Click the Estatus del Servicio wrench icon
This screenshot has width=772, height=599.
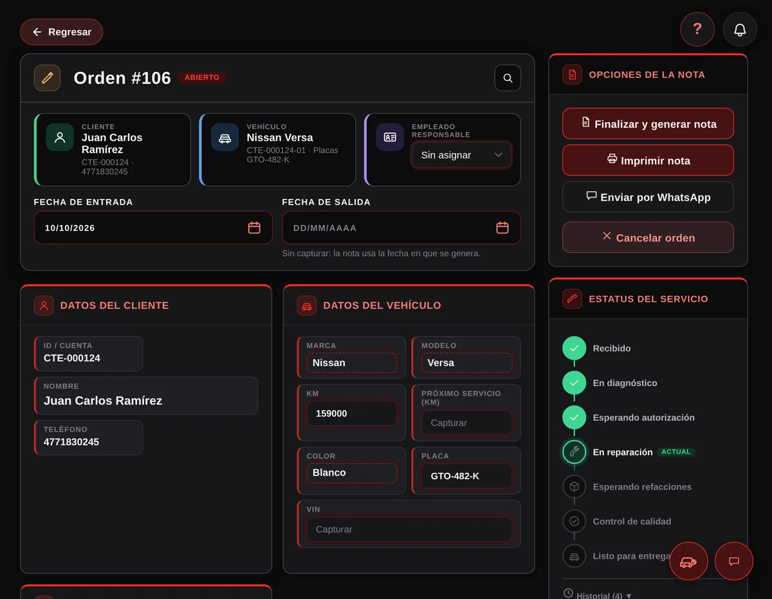572,299
